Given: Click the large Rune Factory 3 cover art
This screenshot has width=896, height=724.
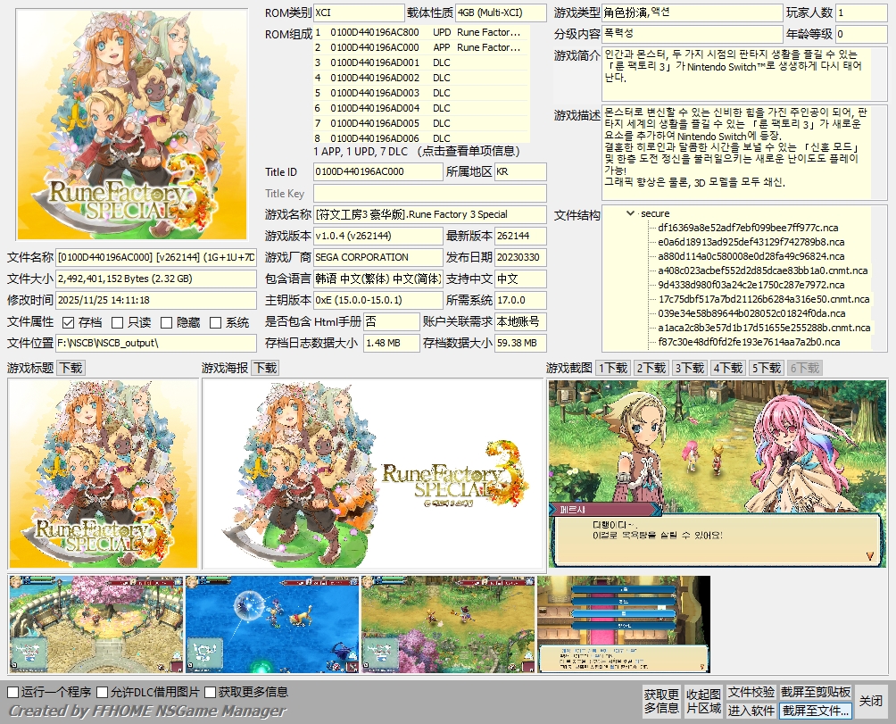Looking at the screenshot, I should [132, 125].
